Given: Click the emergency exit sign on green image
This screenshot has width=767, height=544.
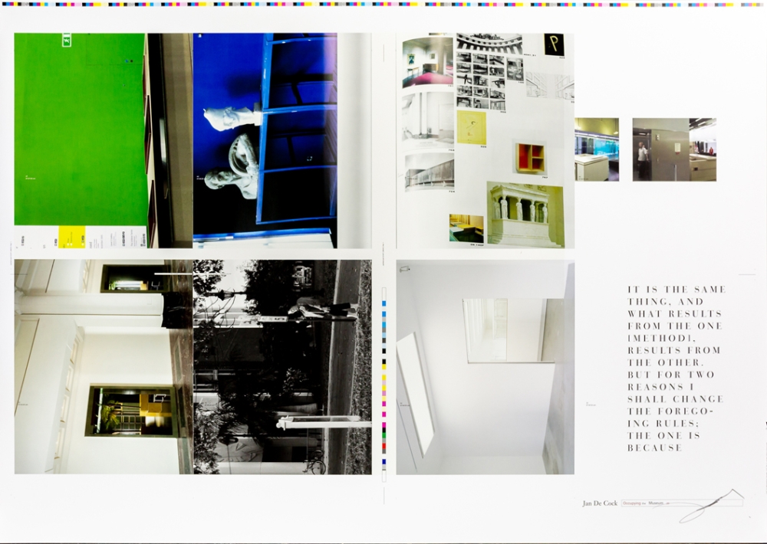Looking at the screenshot, I should point(67,39).
